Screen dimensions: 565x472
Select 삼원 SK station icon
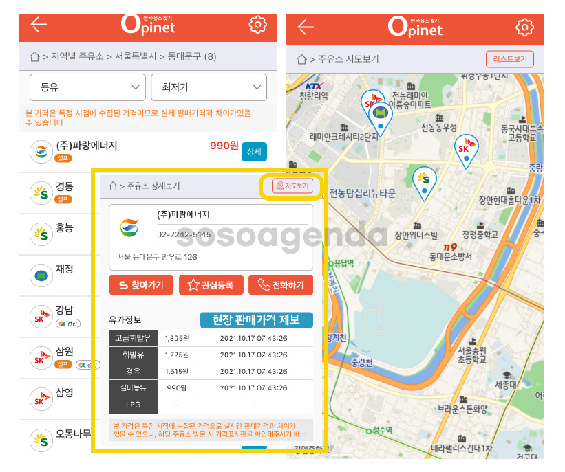(41, 358)
